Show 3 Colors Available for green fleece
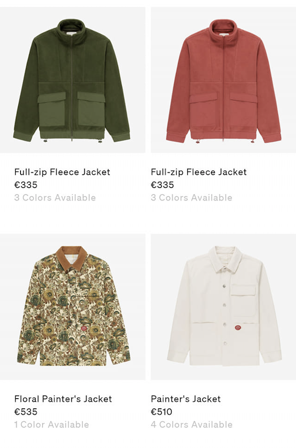The image size is (296, 448). [55, 198]
